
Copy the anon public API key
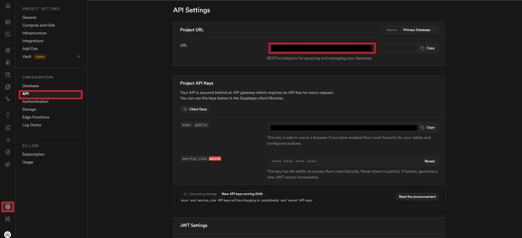point(428,127)
